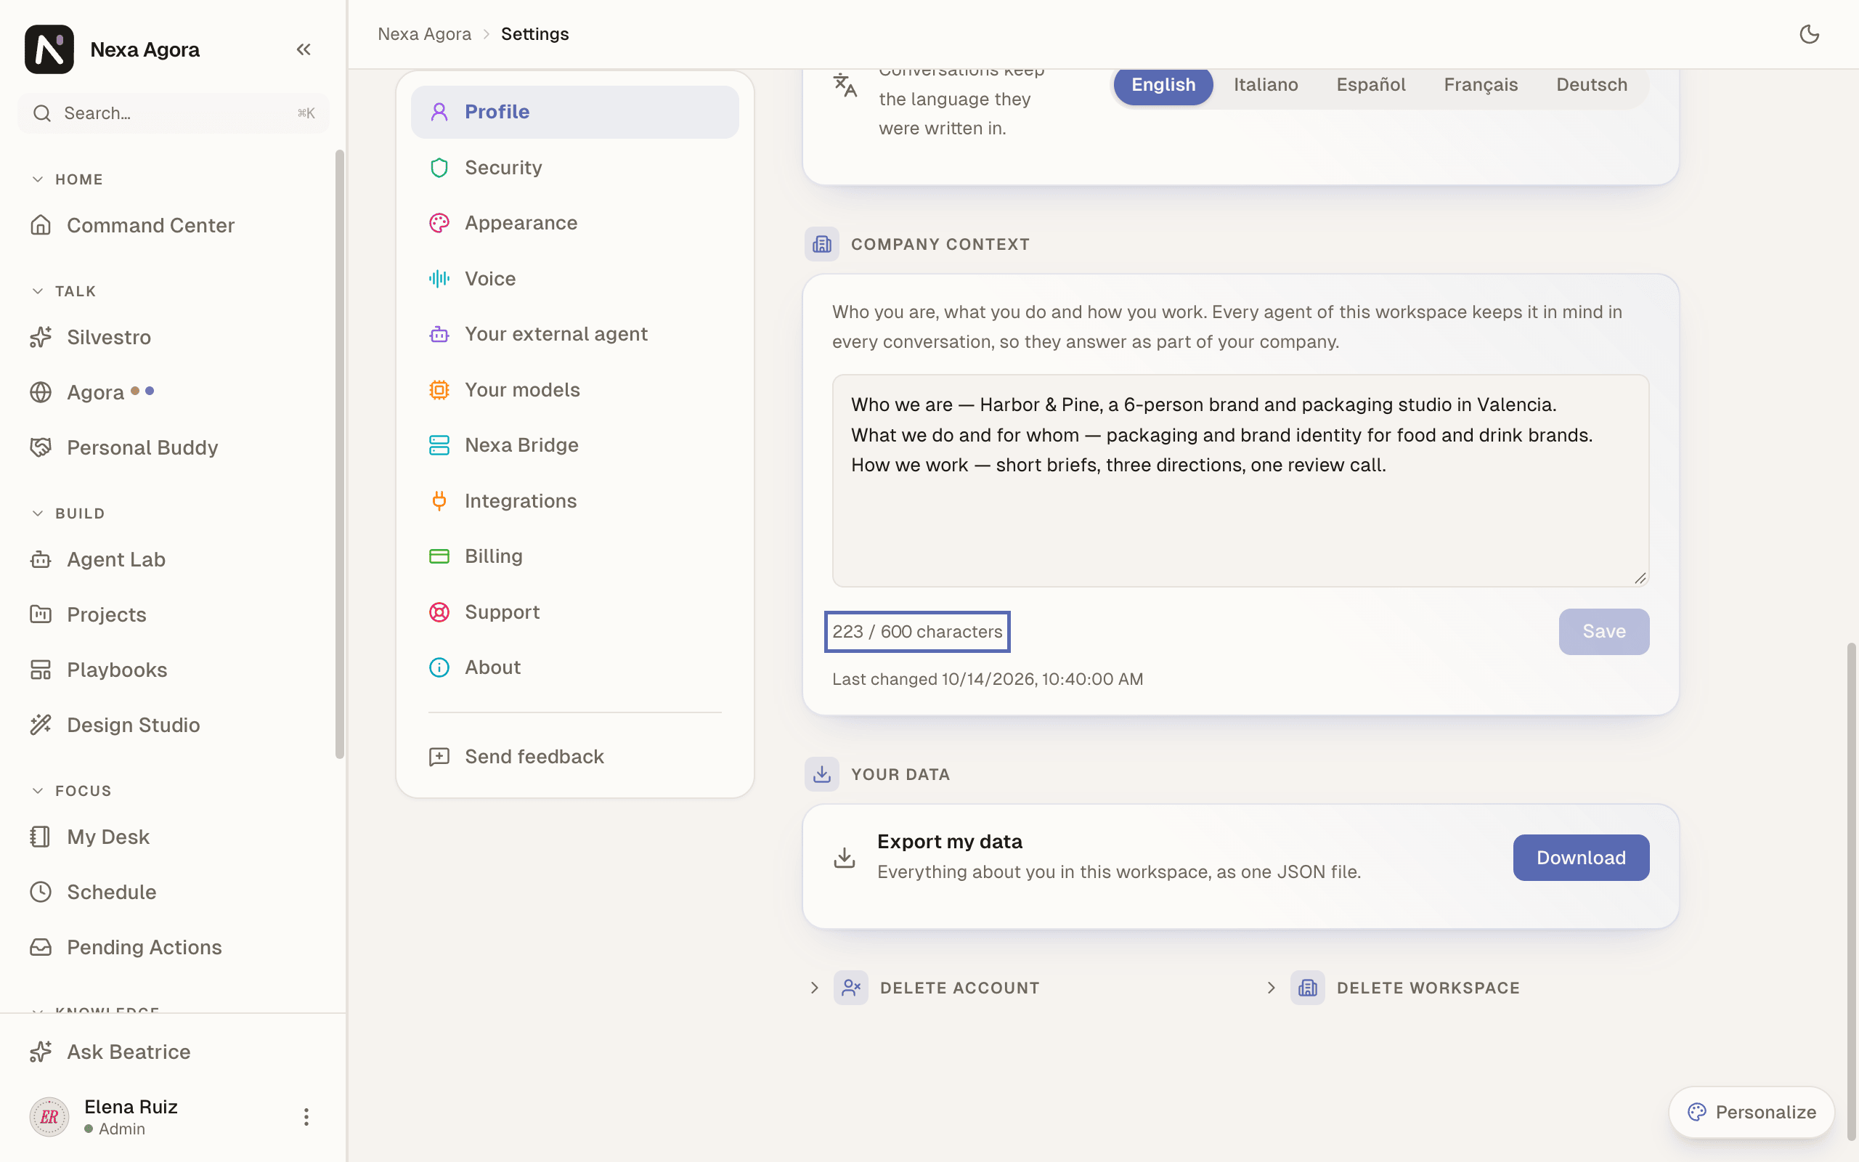Click Nexa Agora in the breadcrumb
The image size is (1859, 1162).
[424, 34]
